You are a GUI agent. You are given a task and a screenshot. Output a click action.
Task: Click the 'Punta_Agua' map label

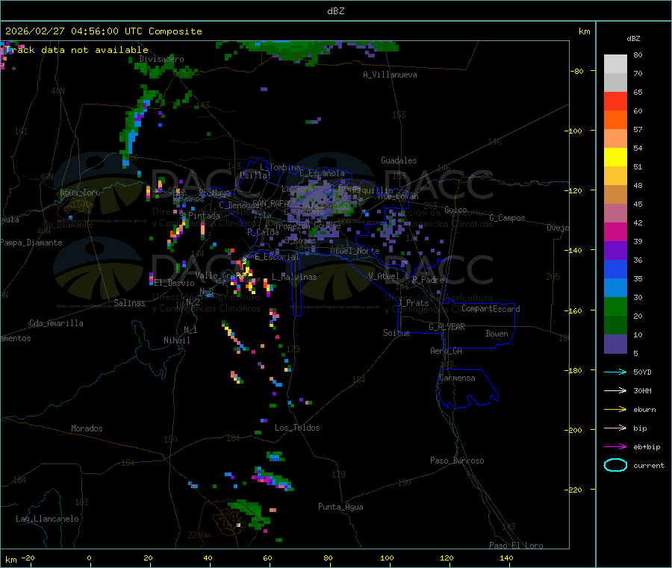(340, 507)
